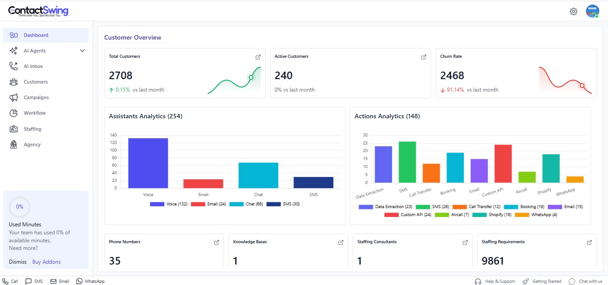
Task: Open Knowledge Bases external link icon
Action: point(341,242)
